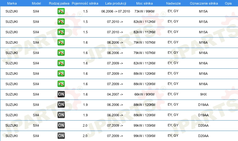238x141 pixels.
Task: Select the '9HX' engine code cell
Action: (203, 94)
